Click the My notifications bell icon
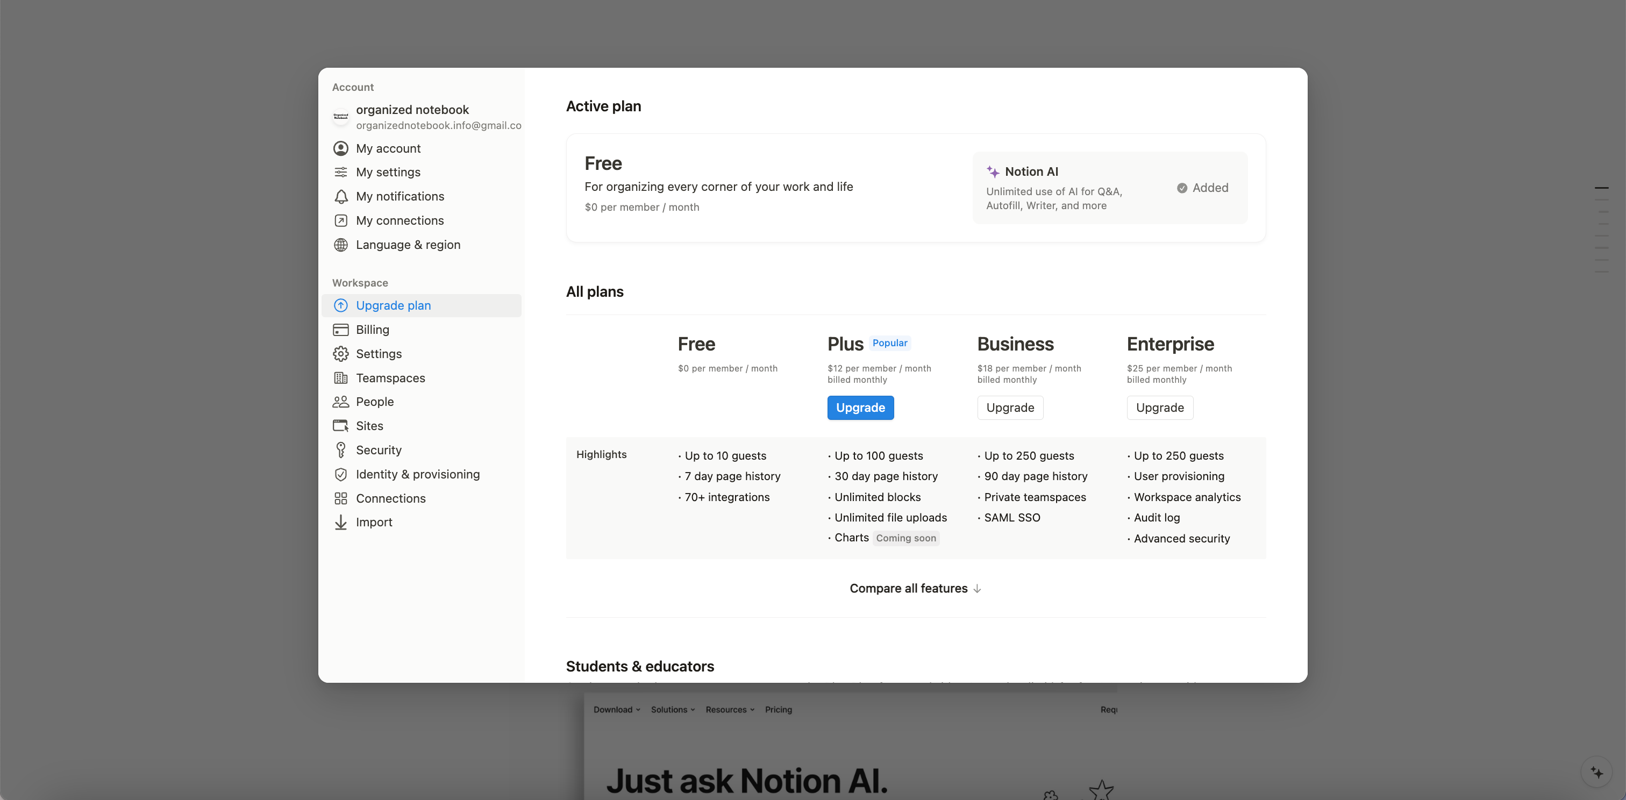The image size is (1626, 800). 340,197
